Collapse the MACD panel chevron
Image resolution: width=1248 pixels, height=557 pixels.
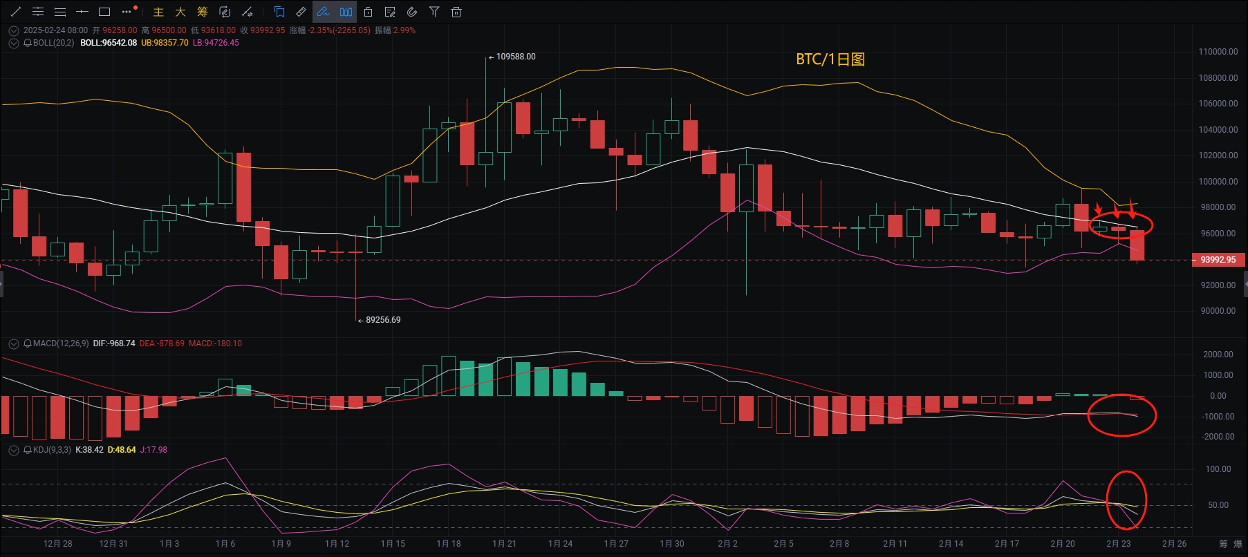pos(14,343)
